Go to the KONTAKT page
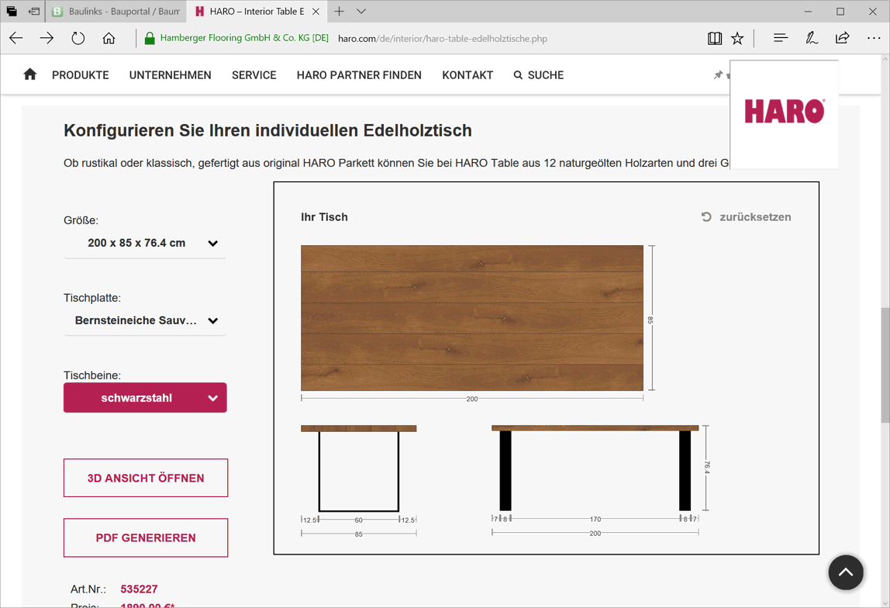This screenshot has width=890, height=608. [x=467, y=75]
